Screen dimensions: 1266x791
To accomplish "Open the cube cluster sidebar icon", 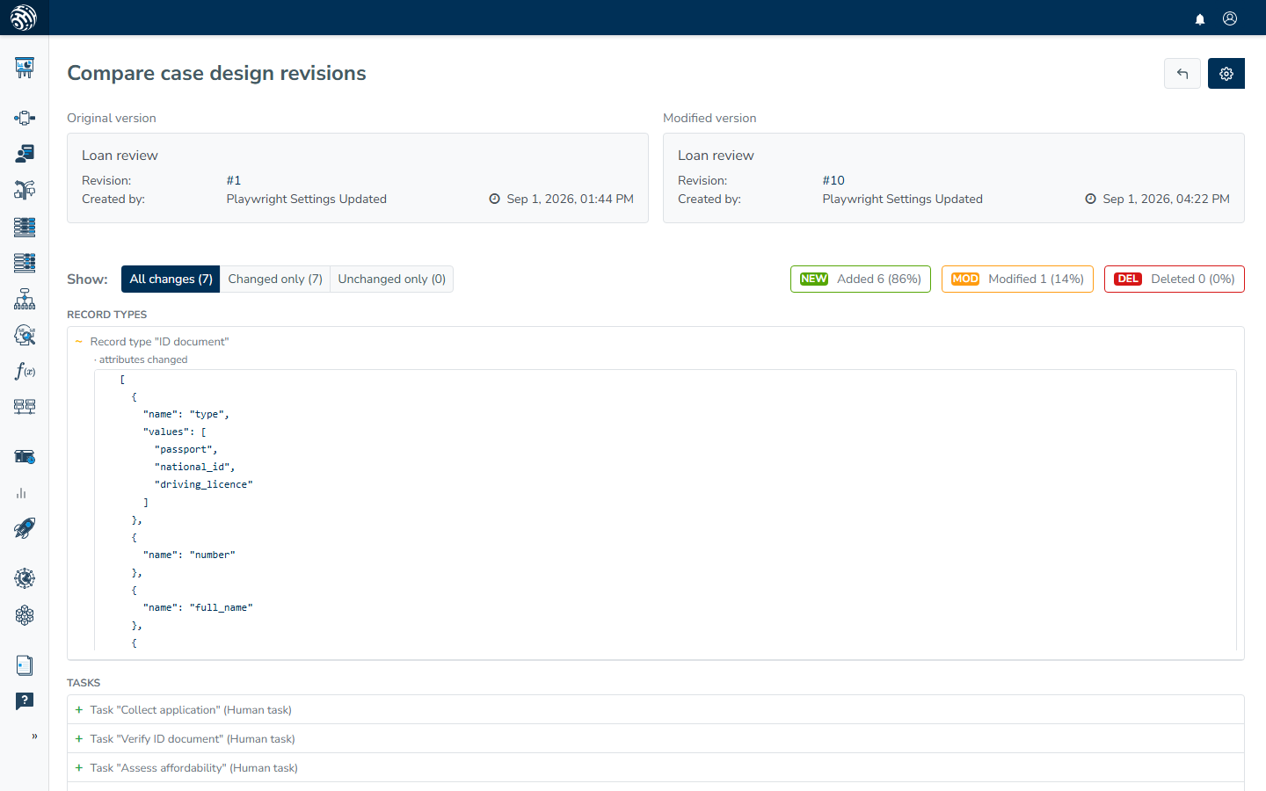I will pos(25,615).
